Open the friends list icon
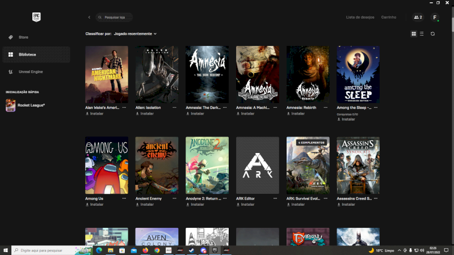The height and width of the screenshot is (255, 454). (x=418, y=18)
